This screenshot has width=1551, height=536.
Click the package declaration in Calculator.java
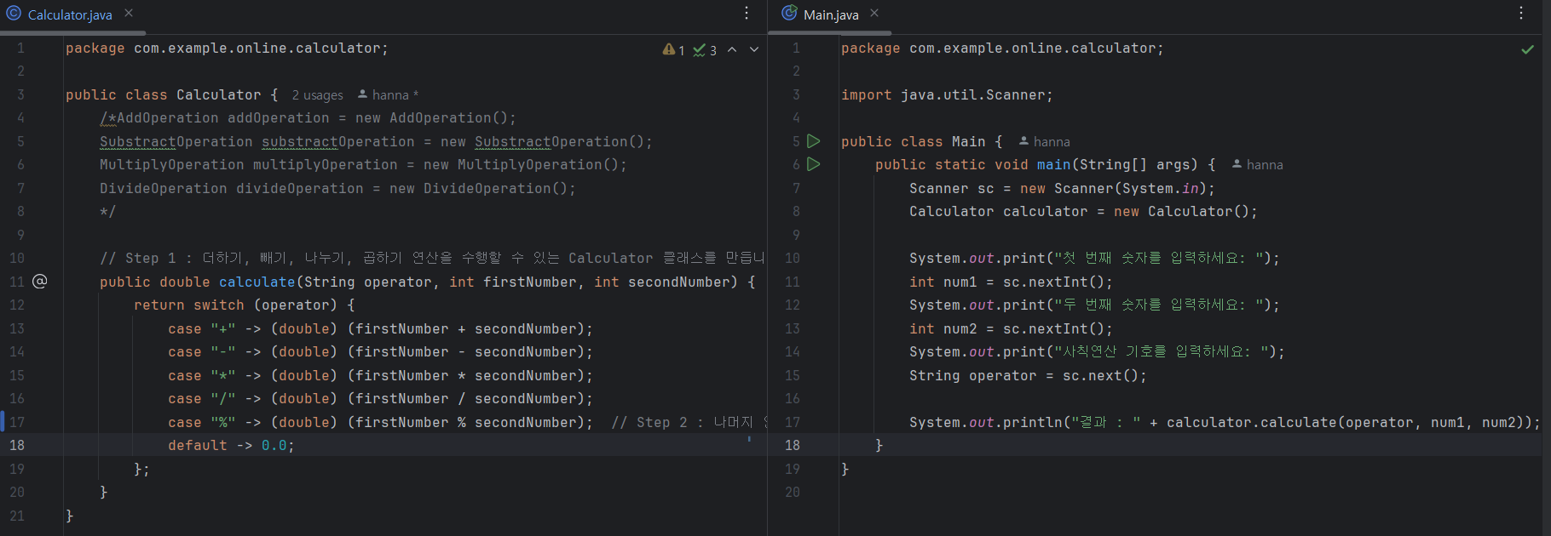[227, 48]
